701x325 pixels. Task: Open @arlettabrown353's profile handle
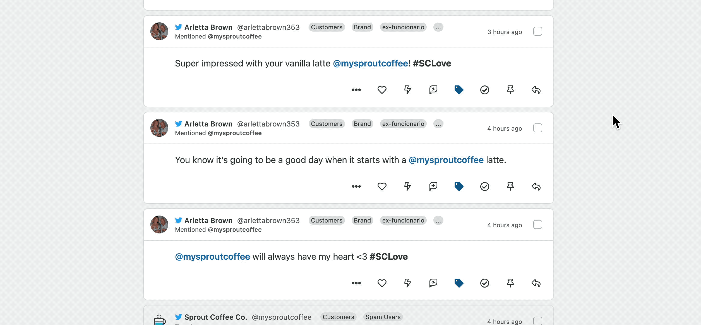point(268,27)
